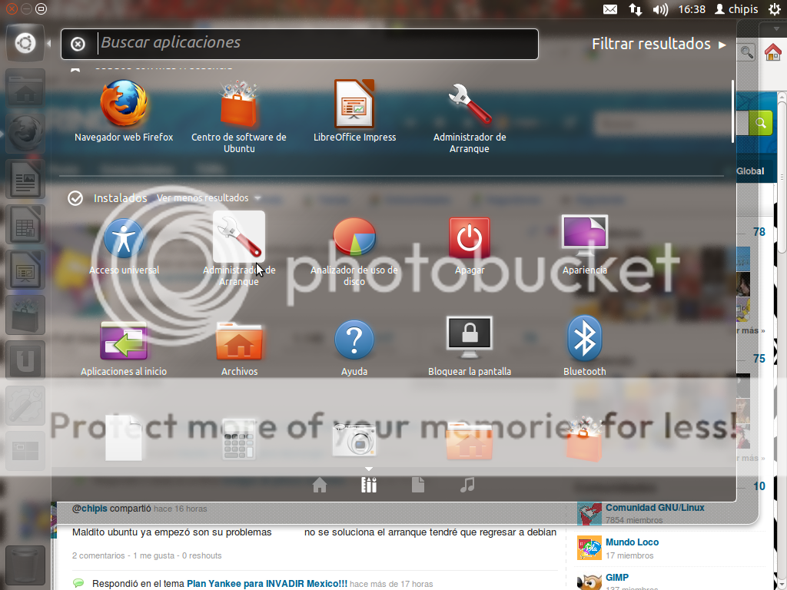
Task: Click the Instalados category header
Action: click(121, 198)
